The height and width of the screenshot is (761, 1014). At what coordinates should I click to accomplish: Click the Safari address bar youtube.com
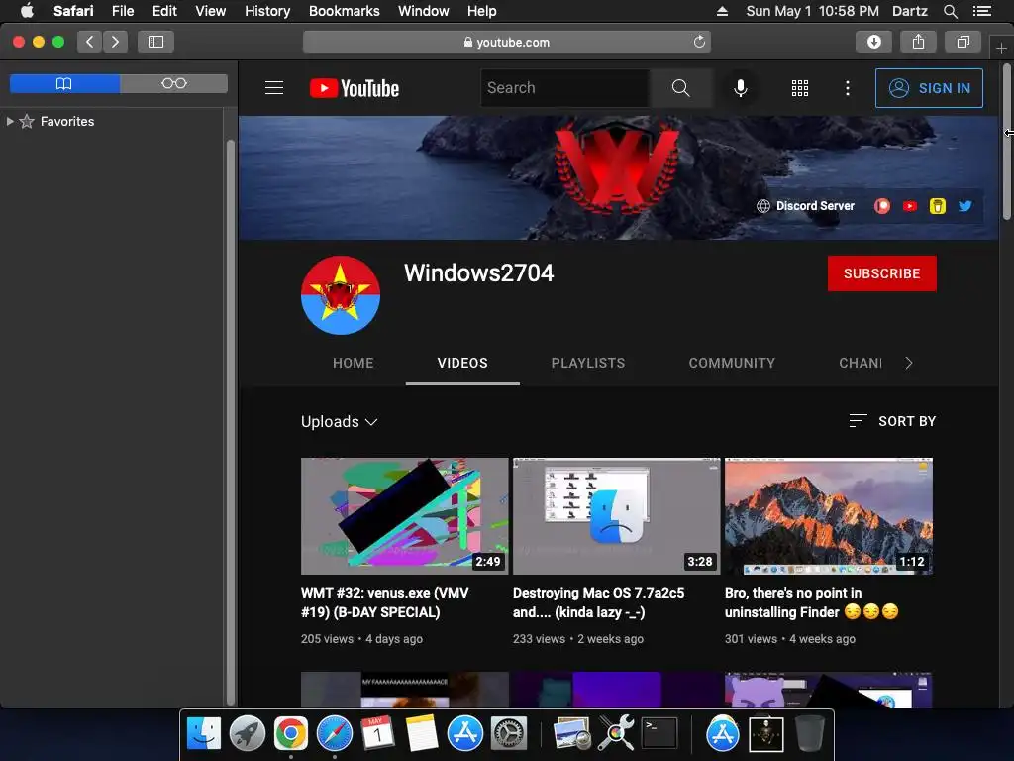pyautogui.click(x=506, y=42)
